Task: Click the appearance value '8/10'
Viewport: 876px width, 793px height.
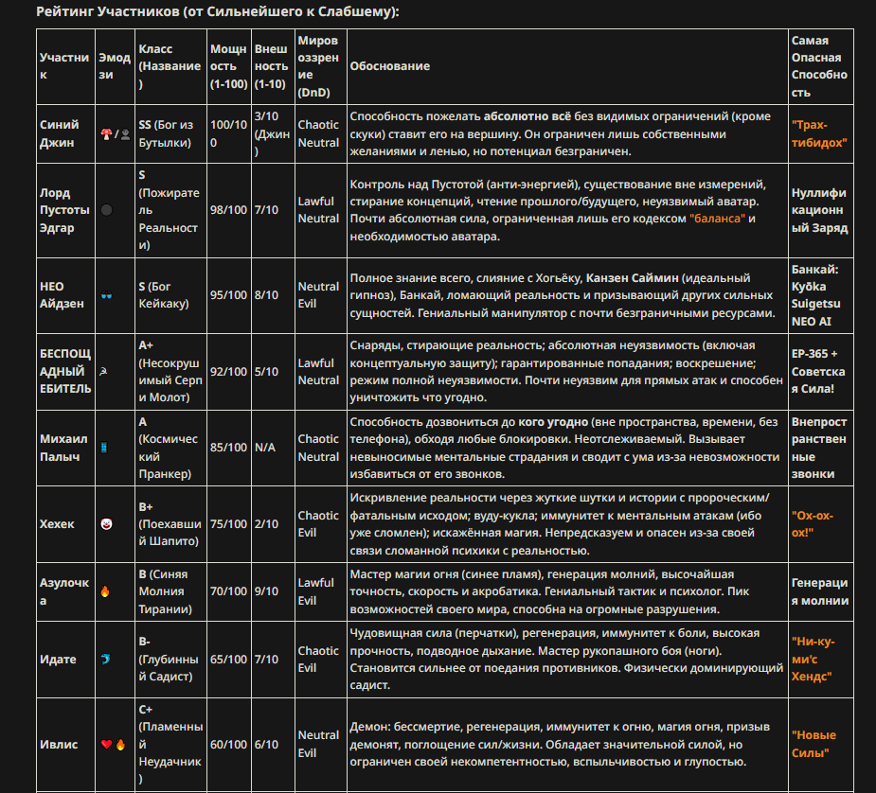Action: click(x=266, y=295)
